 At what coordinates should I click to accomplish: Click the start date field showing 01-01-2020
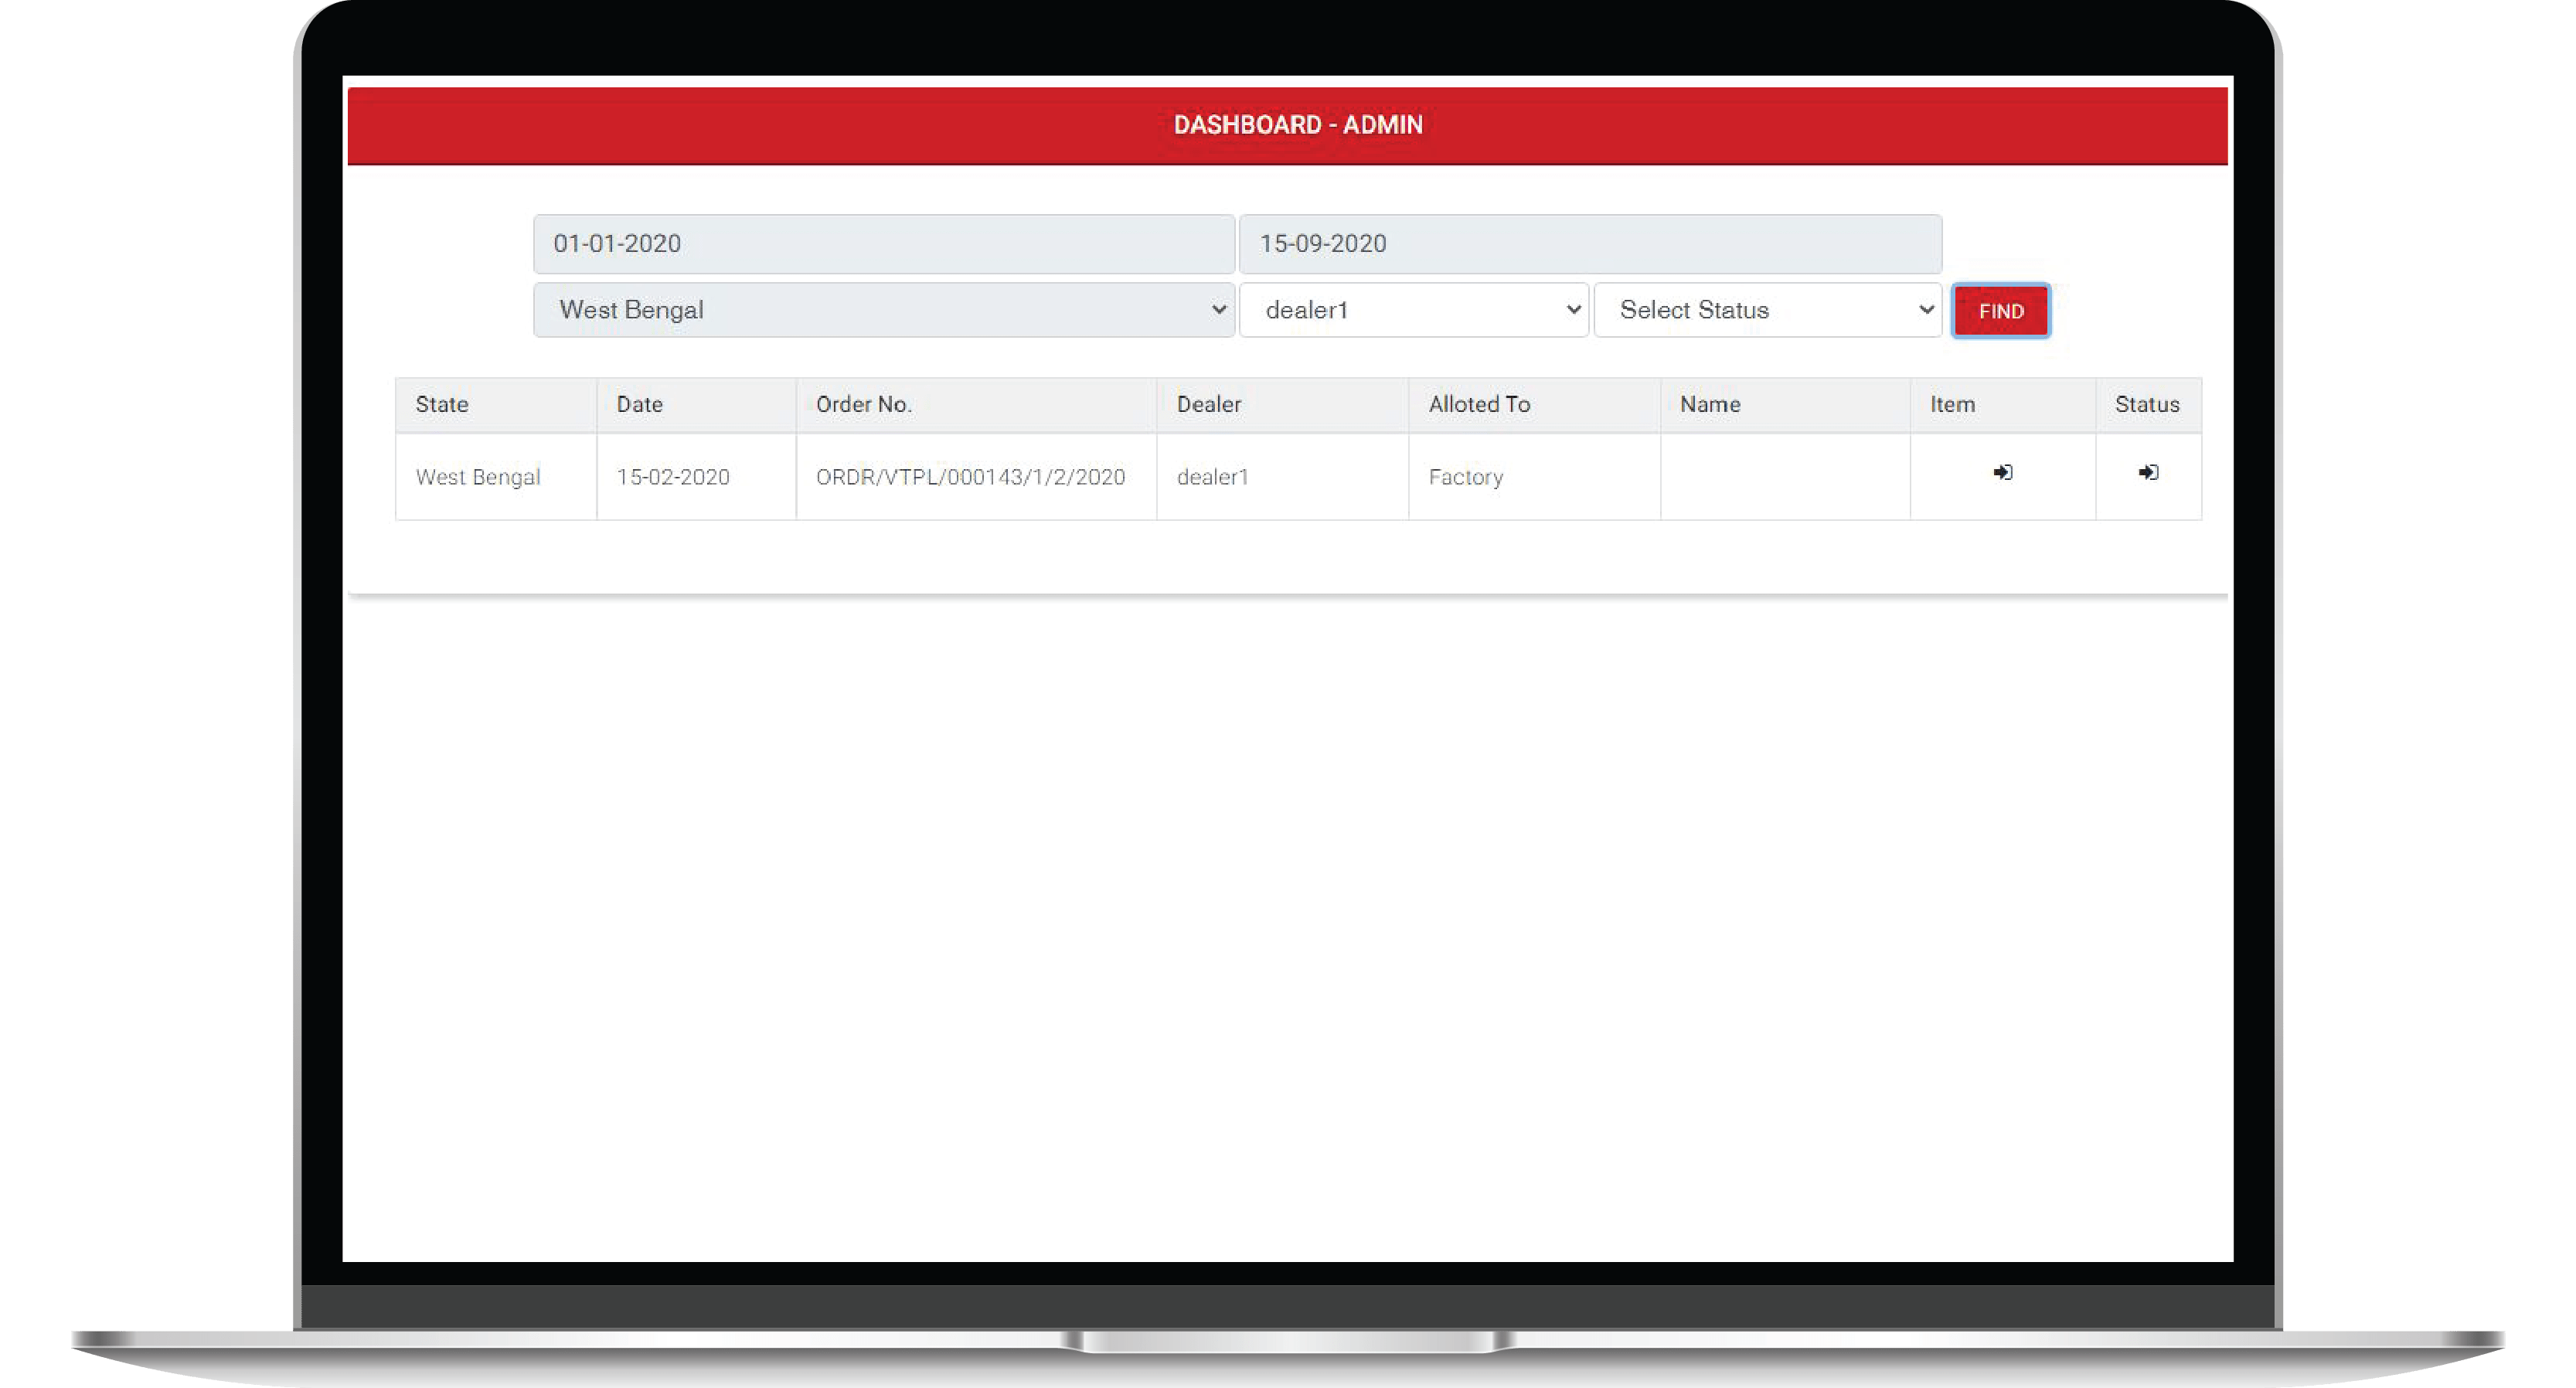pyautogui.click(x=884, y=243)
